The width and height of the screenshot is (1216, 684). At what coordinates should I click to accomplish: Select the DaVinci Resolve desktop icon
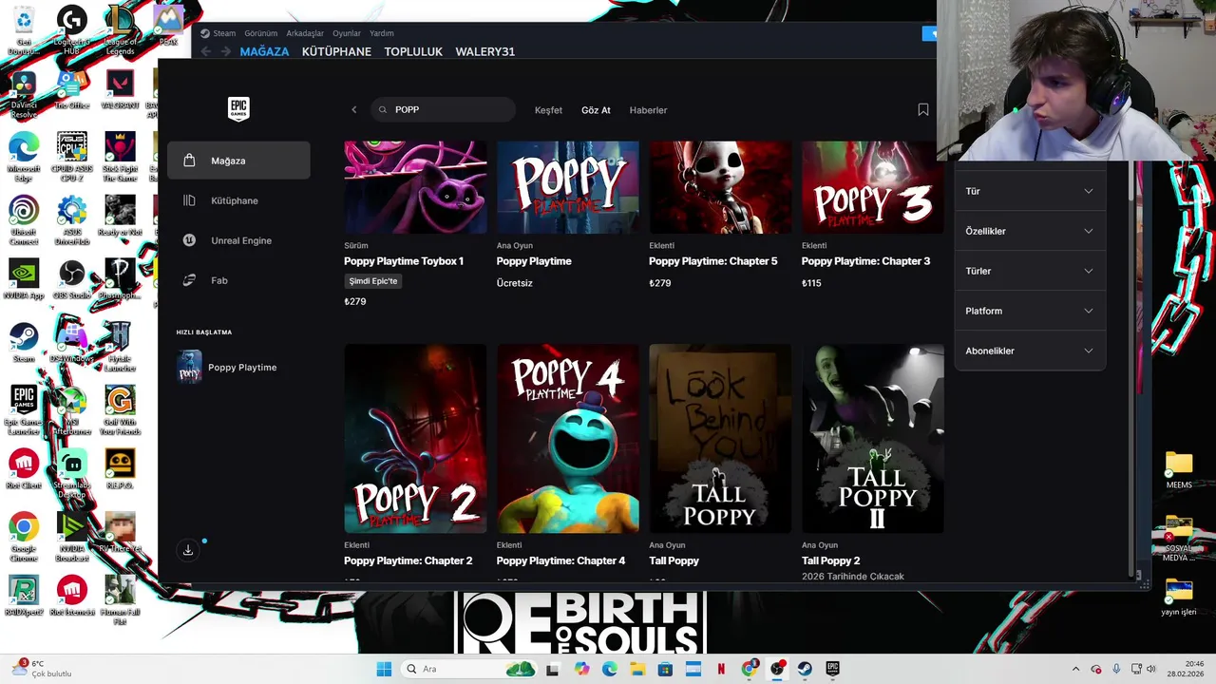(24, 95)
